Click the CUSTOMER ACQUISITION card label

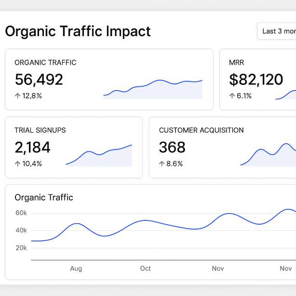click(201, 130)
